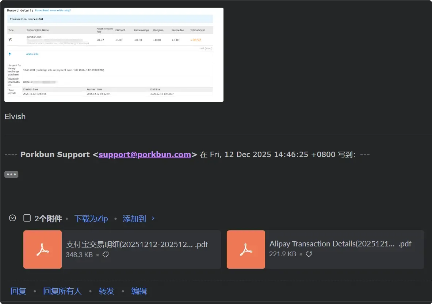Tick the select-all checkbox beside 2个附件
Viewport: 432px width, 304px height.
(27, 218)
